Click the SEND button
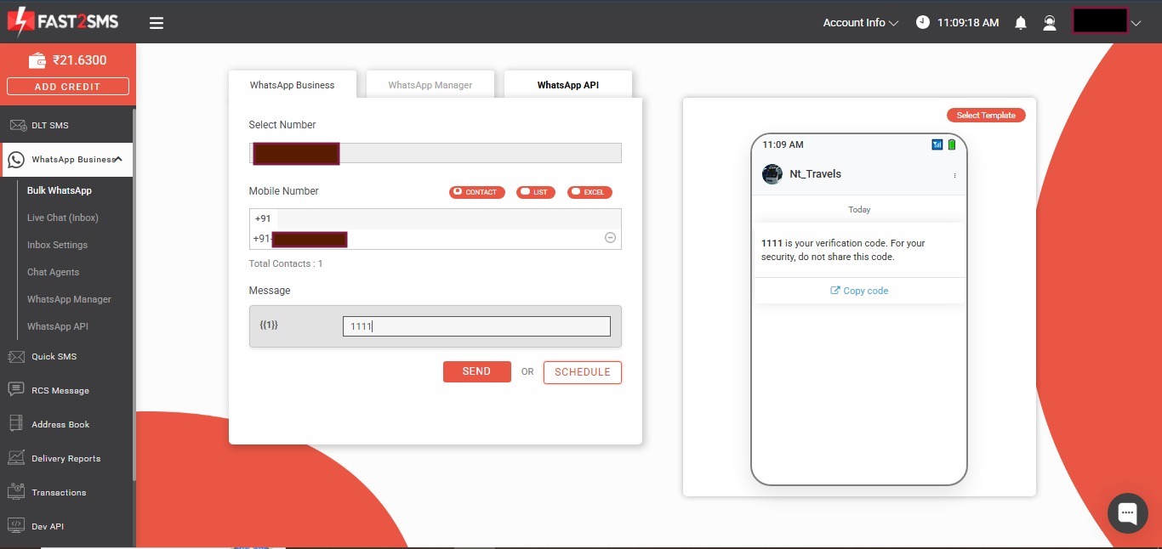The width and height of the screenshot is (1162, 549). click(x=476, y=371)
